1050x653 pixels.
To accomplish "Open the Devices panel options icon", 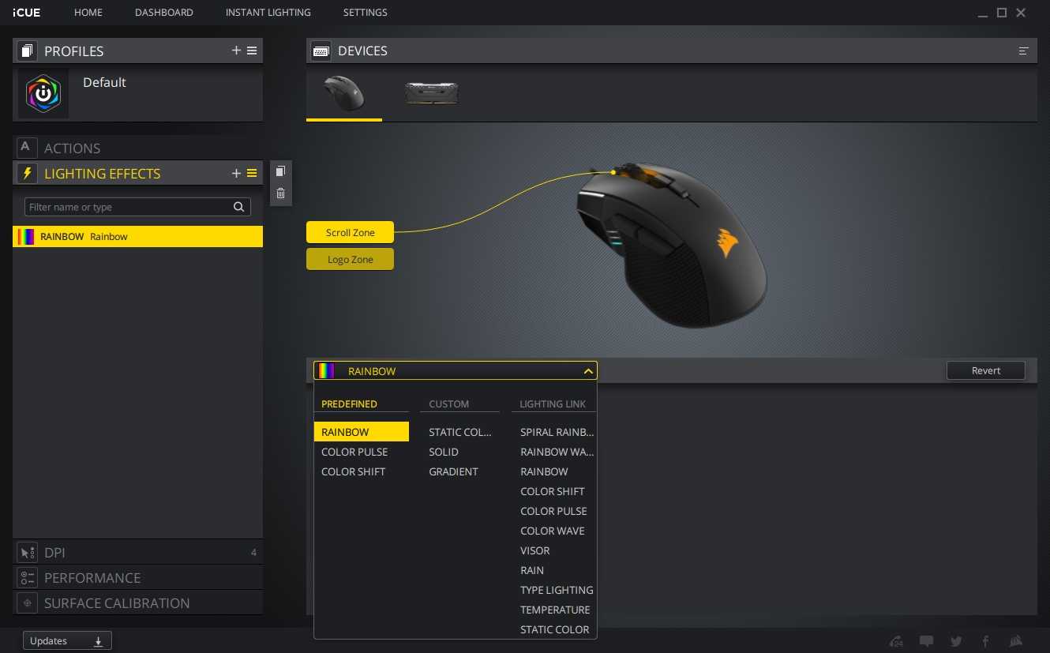I will pos(1023,51).
